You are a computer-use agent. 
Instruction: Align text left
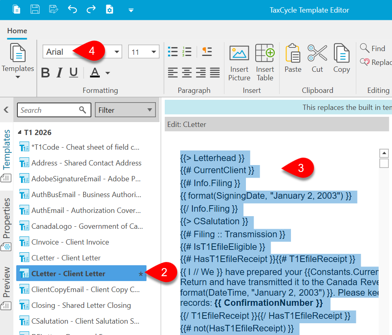173,73
